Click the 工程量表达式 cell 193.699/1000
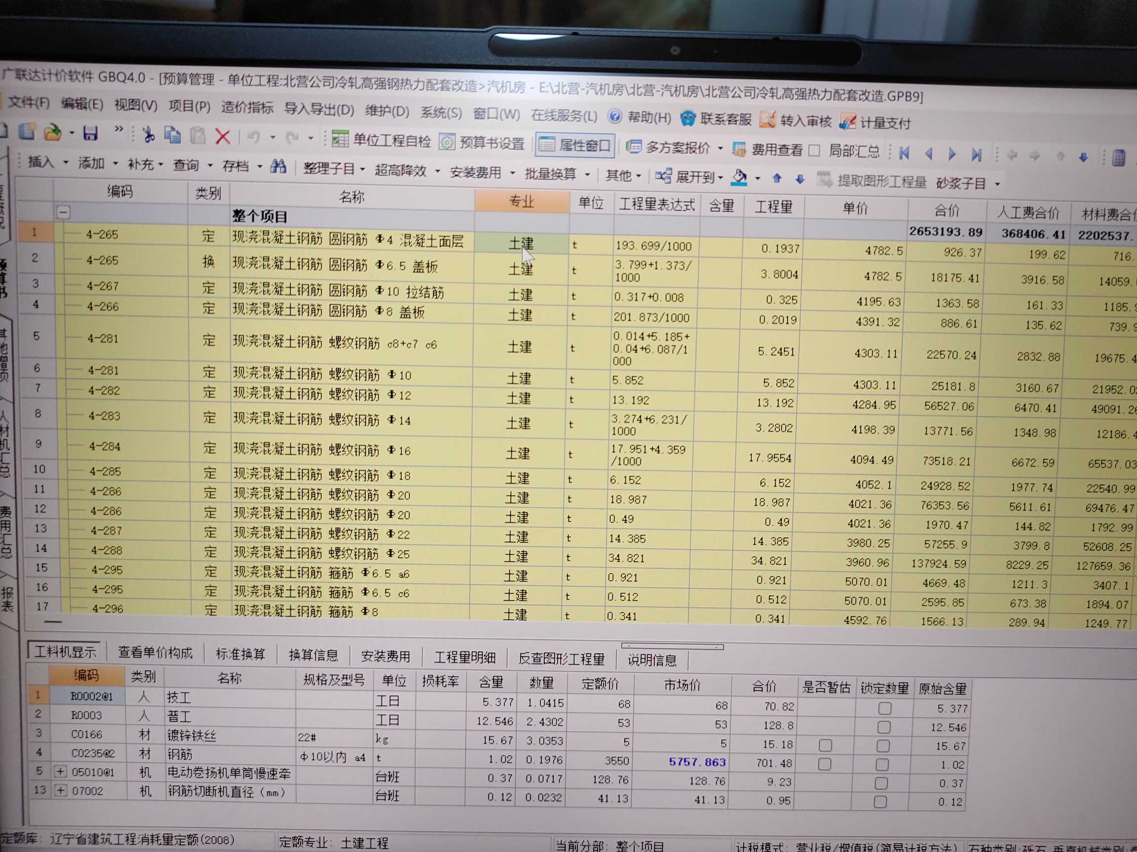Viewport: 1137px width, 852px height. (x=654, y=246)
